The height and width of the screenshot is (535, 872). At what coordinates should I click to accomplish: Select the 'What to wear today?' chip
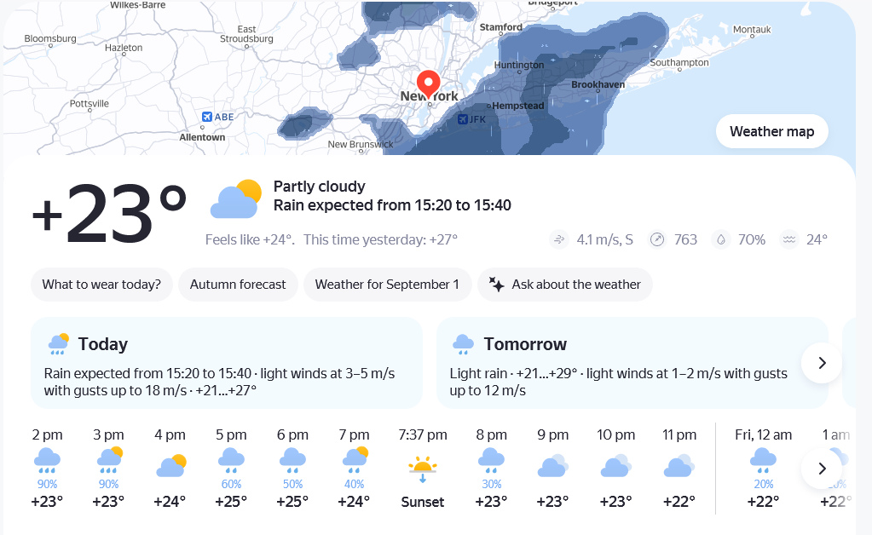tap(101, 285)
